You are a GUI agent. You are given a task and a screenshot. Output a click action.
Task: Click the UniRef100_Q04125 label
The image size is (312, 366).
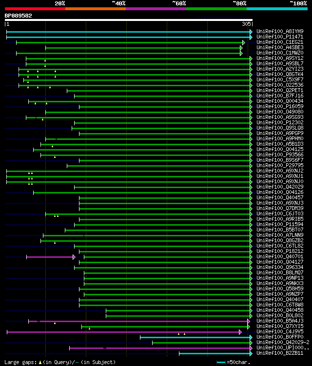[x=280, y=150]
